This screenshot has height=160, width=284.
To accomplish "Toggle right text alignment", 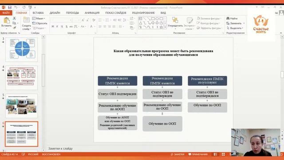I will [109, 27].
